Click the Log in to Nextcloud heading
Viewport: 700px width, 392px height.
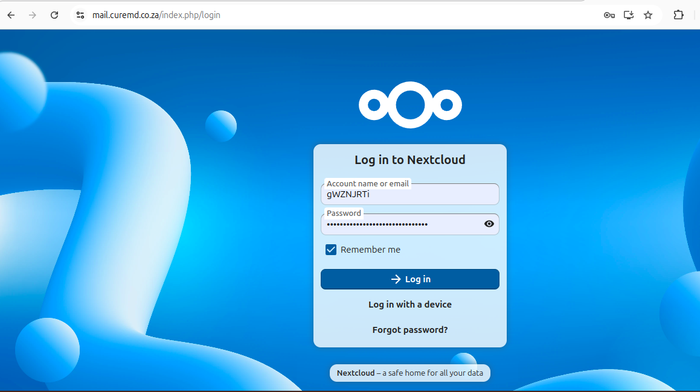410,160
